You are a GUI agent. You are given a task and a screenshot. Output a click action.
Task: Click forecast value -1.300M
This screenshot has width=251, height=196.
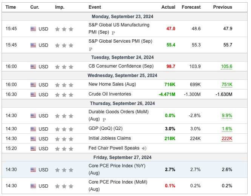[x=192, y=94]
